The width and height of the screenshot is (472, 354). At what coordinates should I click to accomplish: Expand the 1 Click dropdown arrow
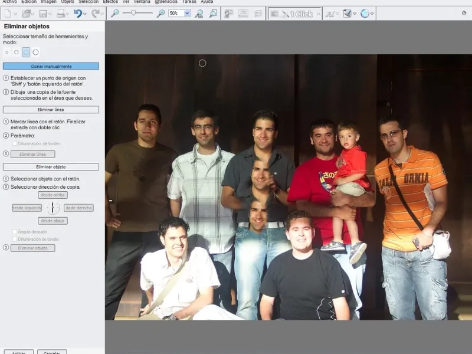(x=318, y=14)
